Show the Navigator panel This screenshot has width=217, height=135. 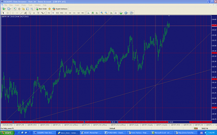[x=23, y=9]
